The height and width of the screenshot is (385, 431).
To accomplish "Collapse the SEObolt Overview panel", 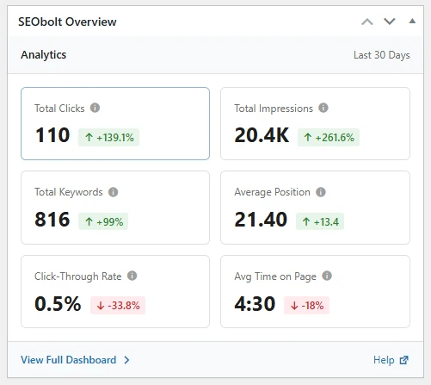I will pos(412,21).
